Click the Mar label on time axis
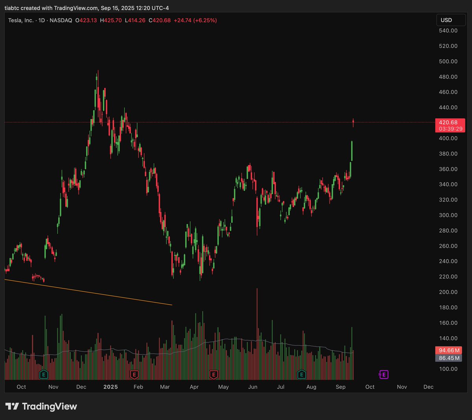This screenshot has height=420, width=472. click(165, 387)
